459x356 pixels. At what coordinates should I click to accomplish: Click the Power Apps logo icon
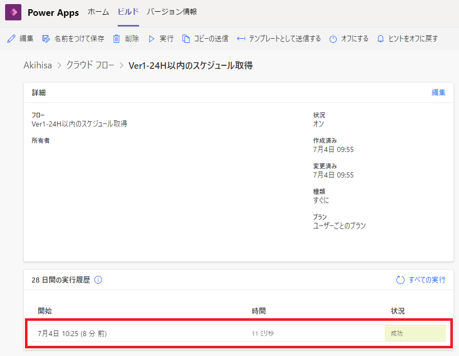click(x=12, y=12)
